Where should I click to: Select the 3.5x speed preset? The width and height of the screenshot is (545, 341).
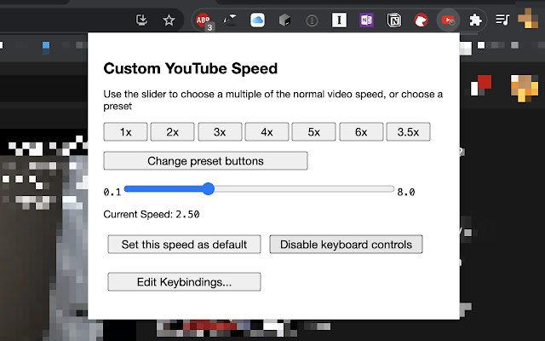(x=408, y=132)
